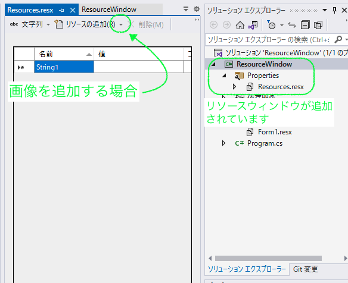Open Solution Explorer window position dropdown
The image size is (348, 283).
pyautogui.click(x=325, y=10)
